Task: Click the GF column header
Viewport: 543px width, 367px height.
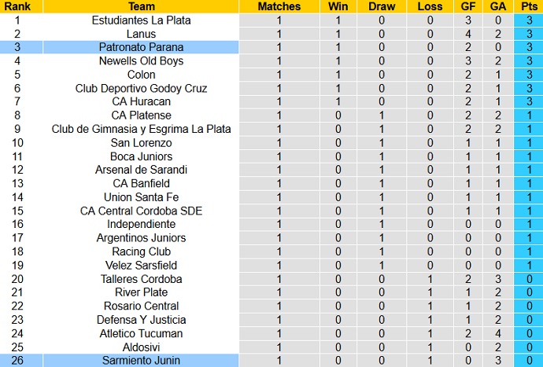Action: click(x=468, y=6)
